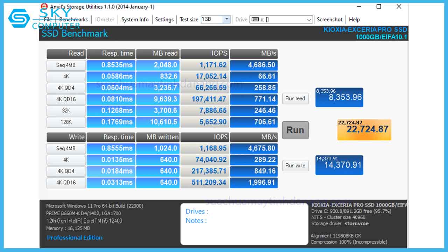Screen dimensions: 448x252
Task: Click the Storage driver stornvme text
Action: coord(340,224)
